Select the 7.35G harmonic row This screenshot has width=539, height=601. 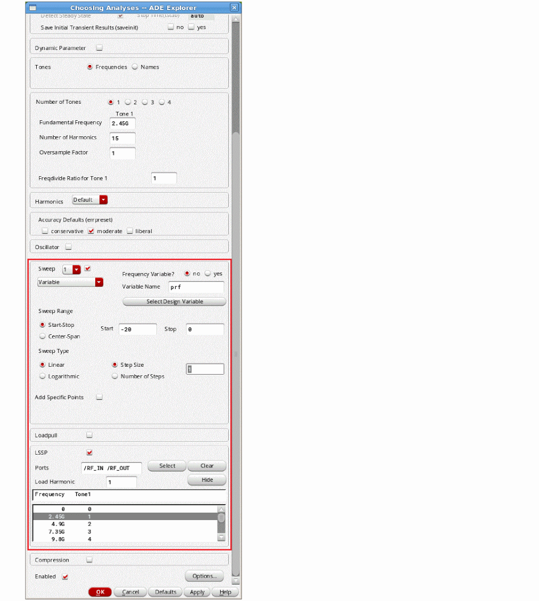125,532
